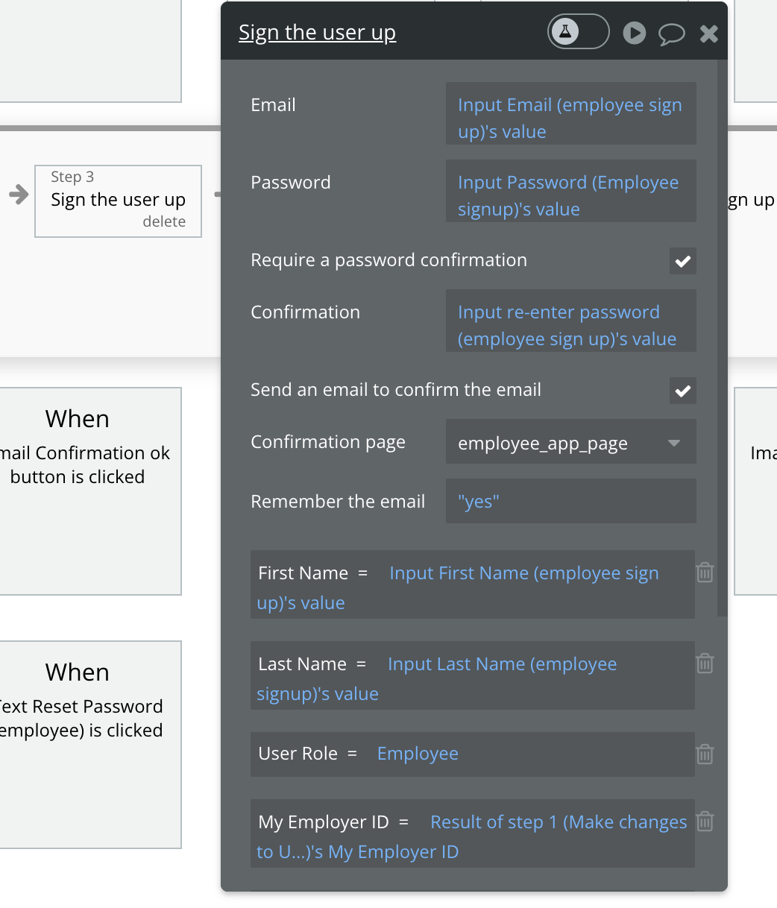Image resolution: width=777 pixels, height=908 pixels.
Task: Open the comment bubble icon
Action: (671, 34)
